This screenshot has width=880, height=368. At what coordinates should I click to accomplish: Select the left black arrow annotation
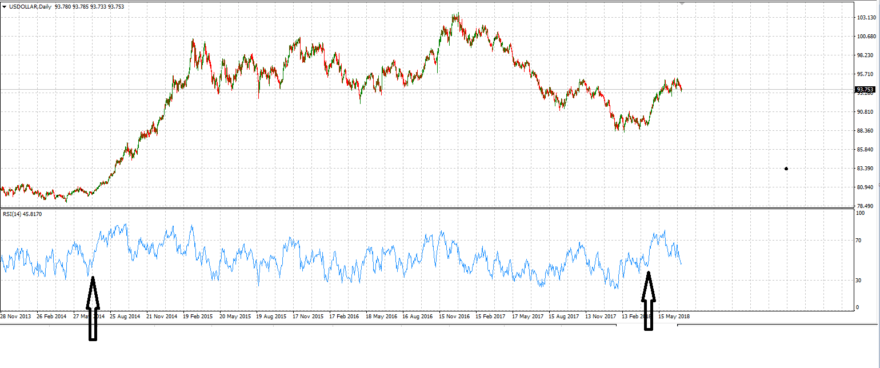pyautogui.click(x=93, y=309)
